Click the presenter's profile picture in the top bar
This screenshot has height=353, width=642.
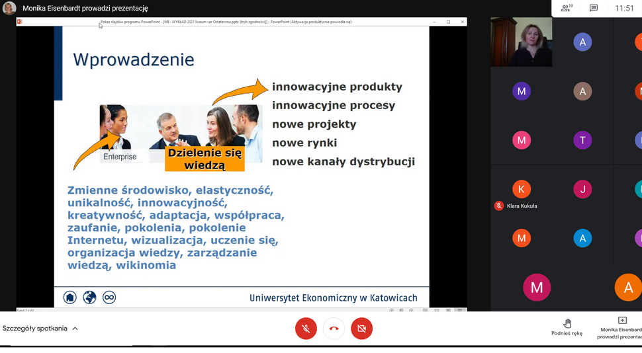pos(9,9)
